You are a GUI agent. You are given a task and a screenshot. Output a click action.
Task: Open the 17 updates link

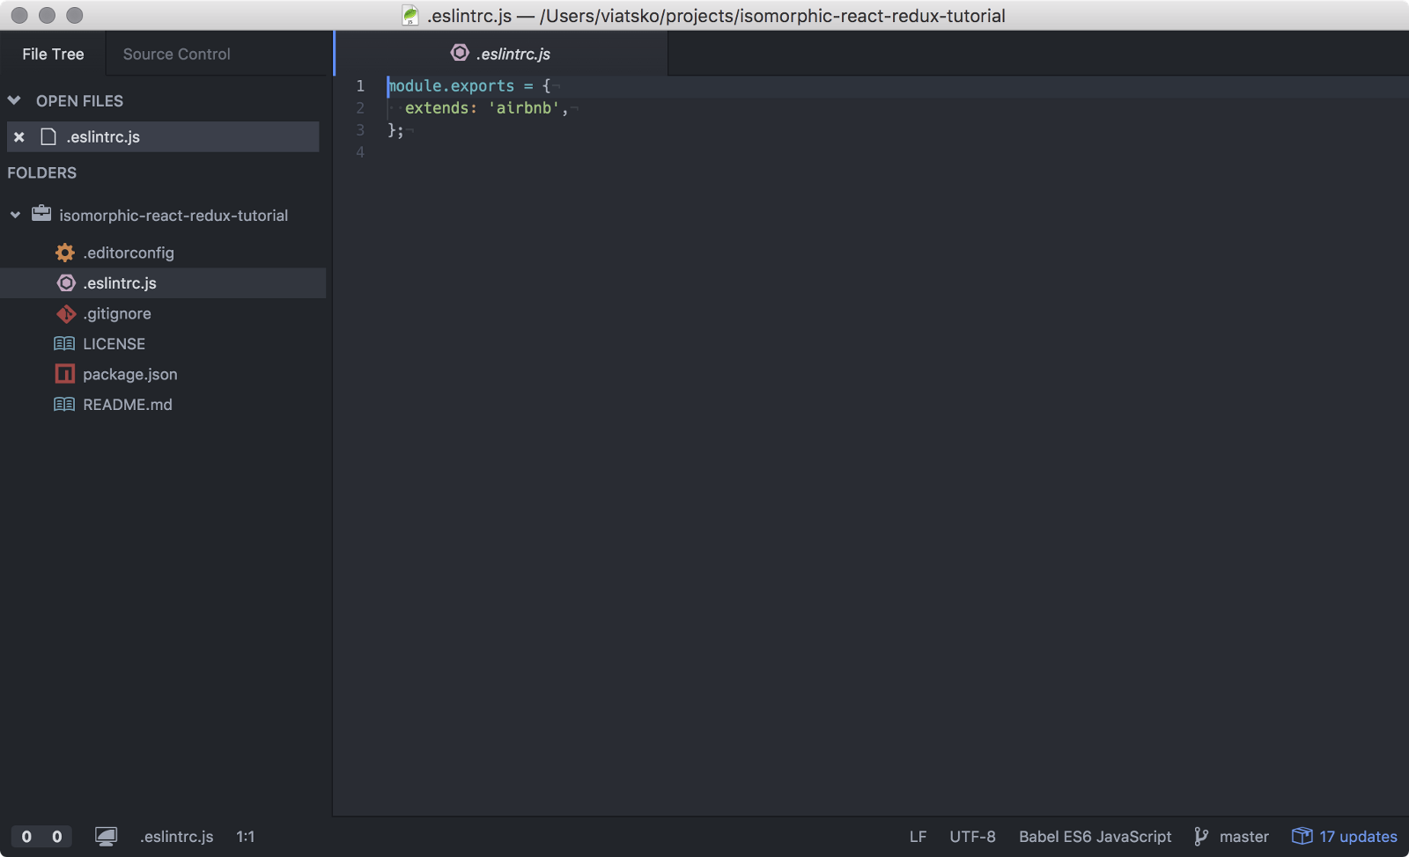[1358, 837]
